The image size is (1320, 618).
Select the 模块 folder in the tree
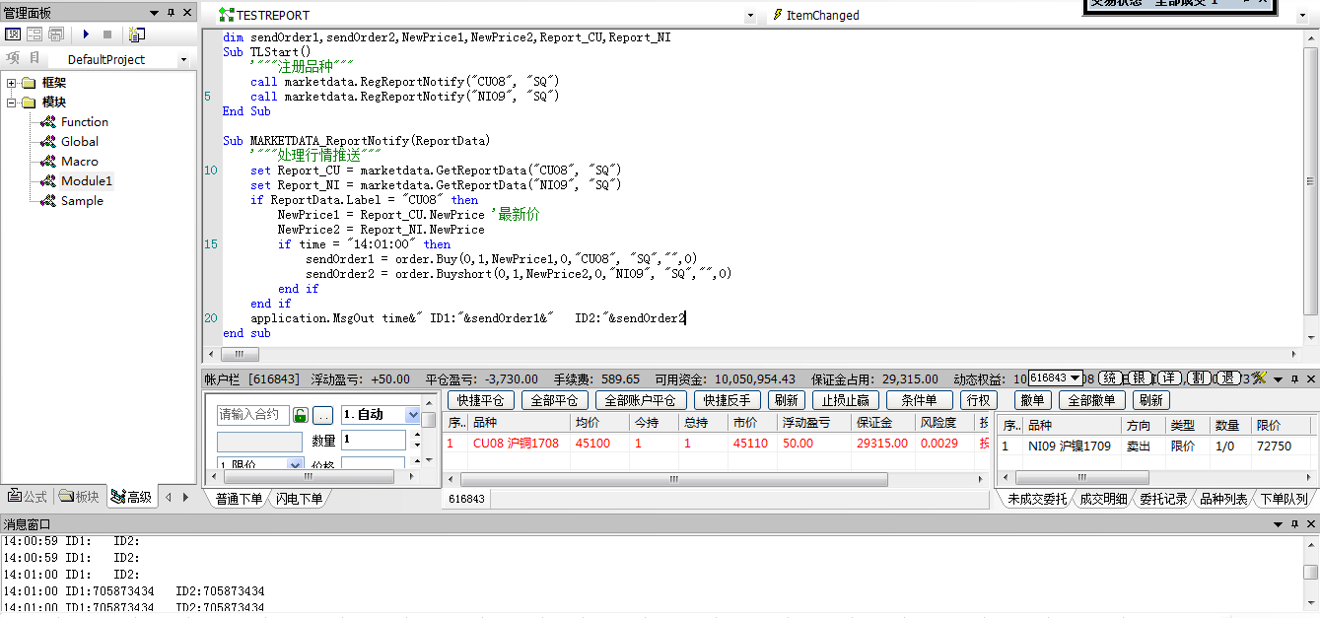(x=54, y=103)
